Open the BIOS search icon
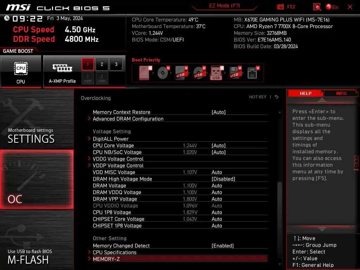Viewport: 360px width, 270px height. point(317,7)
